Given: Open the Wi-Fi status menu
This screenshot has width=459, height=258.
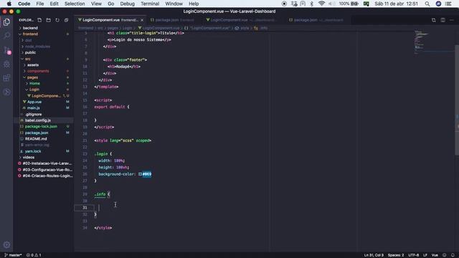Looking at the screenshot, I should tap(321, 4).
